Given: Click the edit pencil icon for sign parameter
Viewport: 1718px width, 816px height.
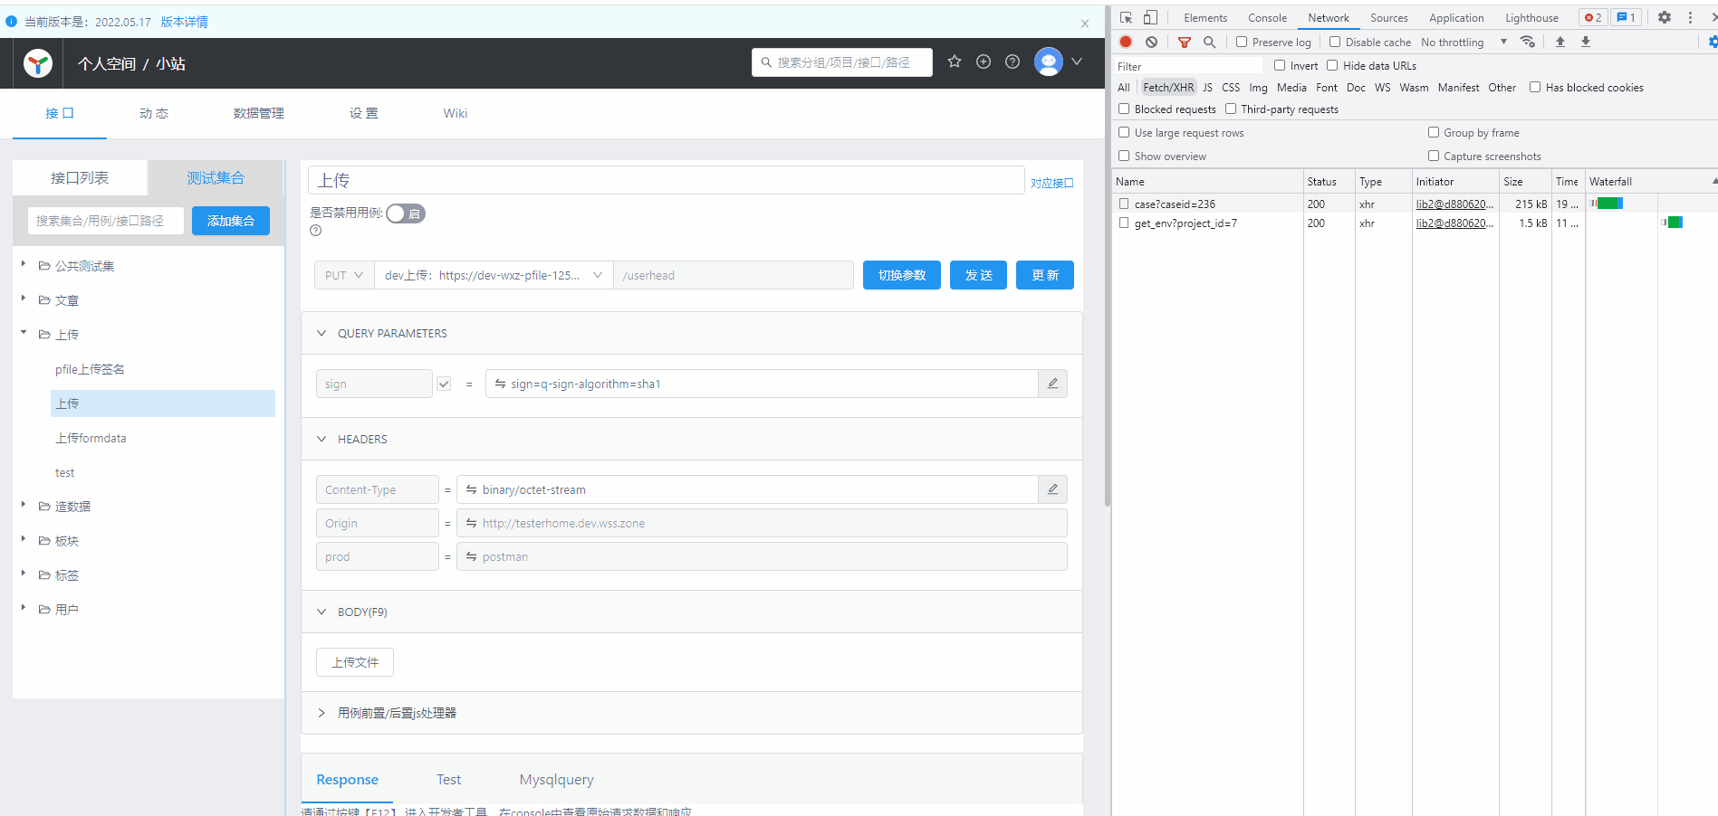Looking at the screenshot, I should (1052, 384).
